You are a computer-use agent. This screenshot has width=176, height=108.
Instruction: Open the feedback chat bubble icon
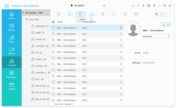[x=149, y=6]
